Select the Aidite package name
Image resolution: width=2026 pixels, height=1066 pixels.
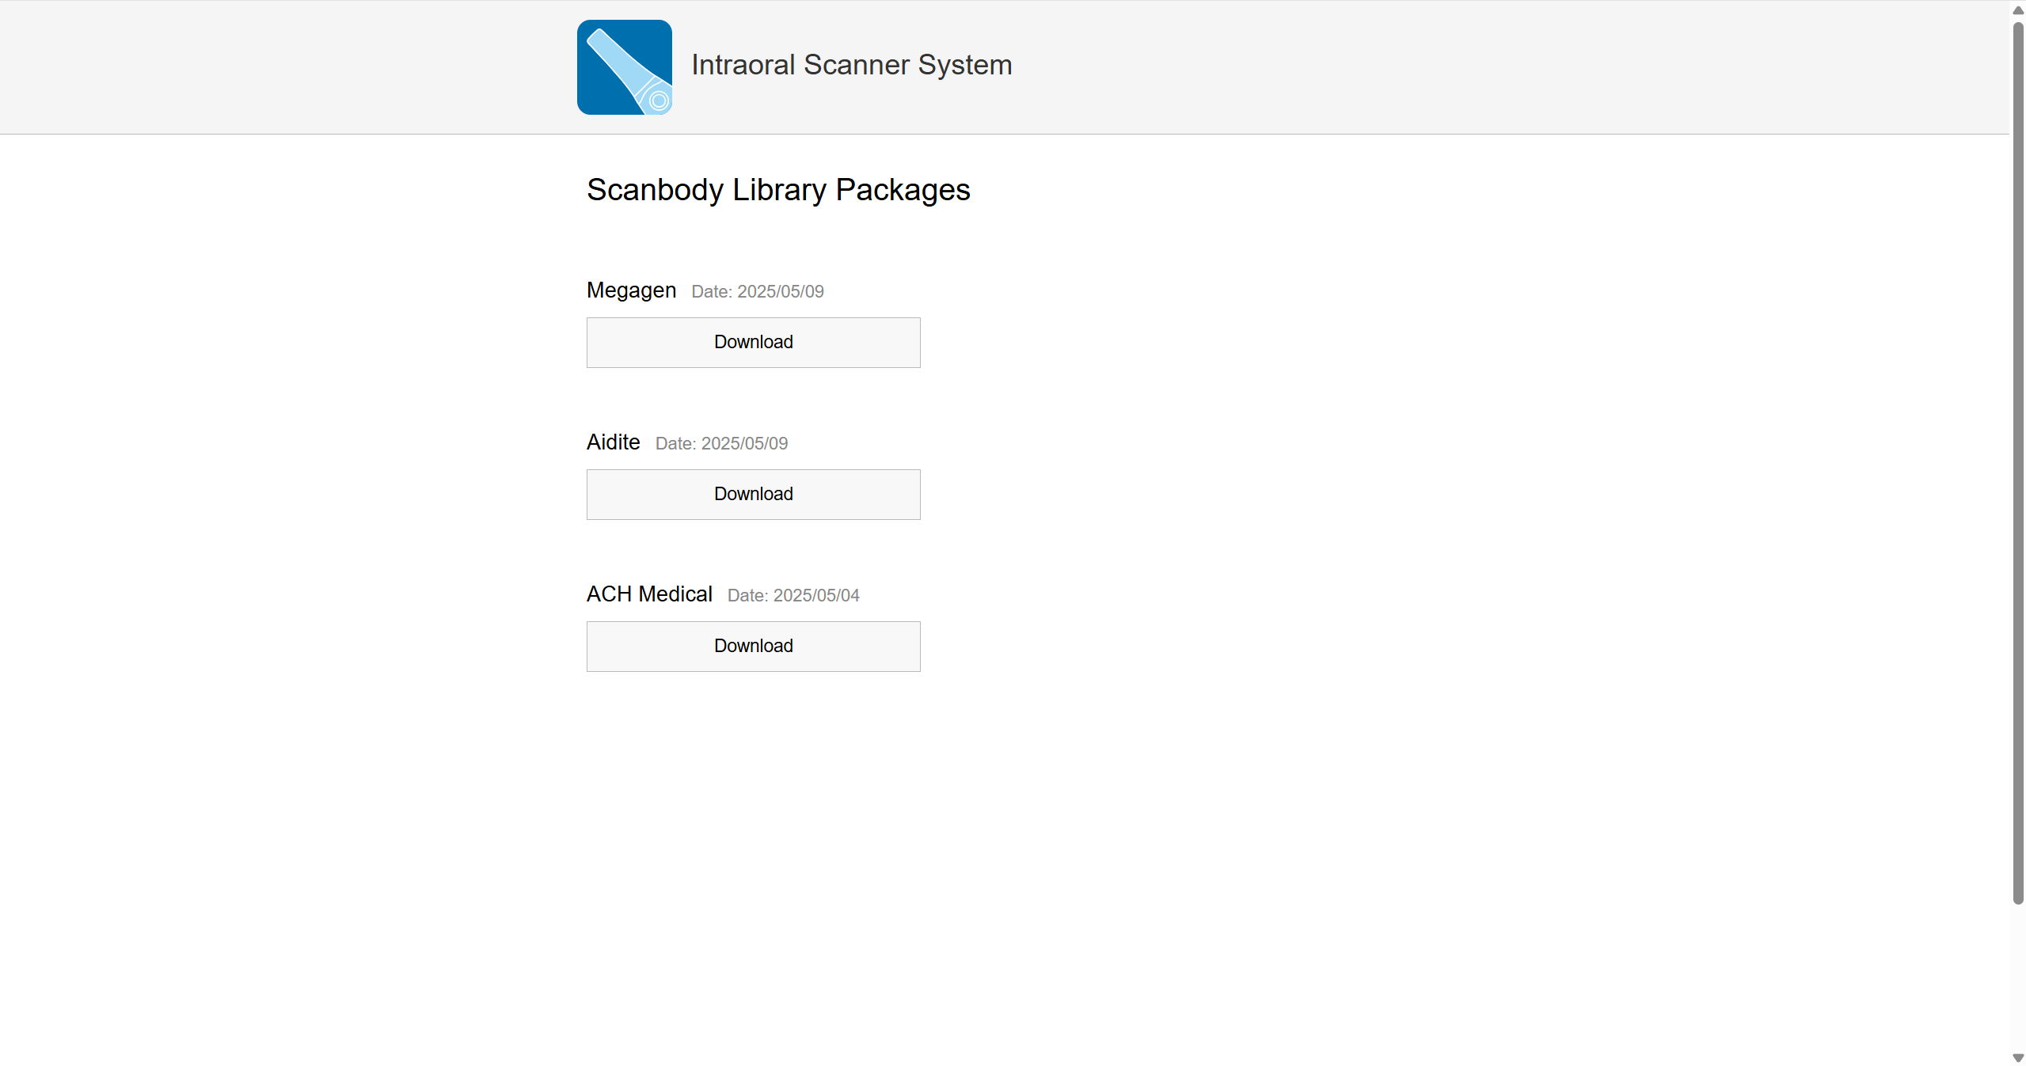[x=613, y=442]
